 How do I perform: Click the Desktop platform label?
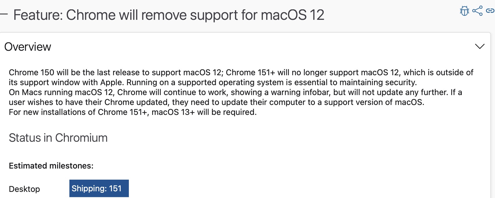click(x=24, y=189)
